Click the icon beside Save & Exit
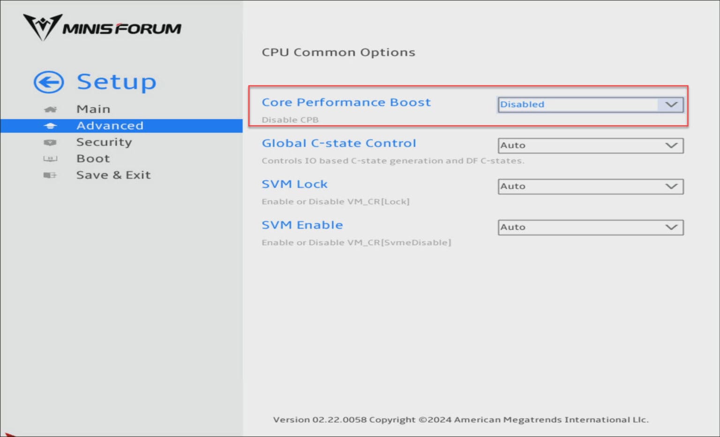The width and height of the screenshot is (720, 437). [50, 175]
